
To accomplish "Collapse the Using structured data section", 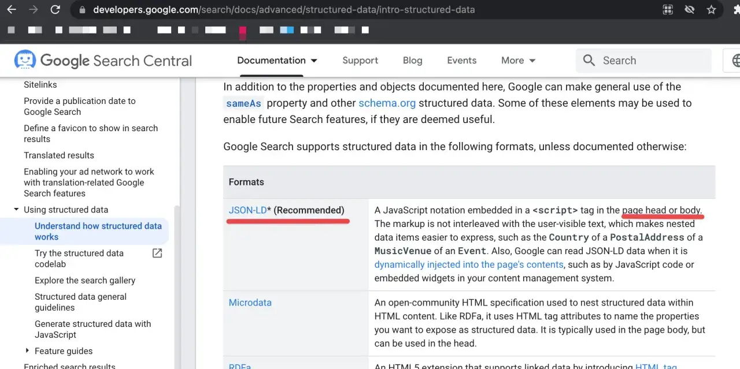I will tap(16, 210).
